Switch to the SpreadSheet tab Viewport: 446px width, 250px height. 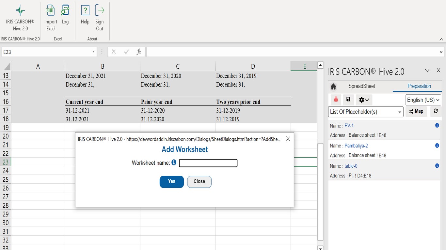point(362,86)
